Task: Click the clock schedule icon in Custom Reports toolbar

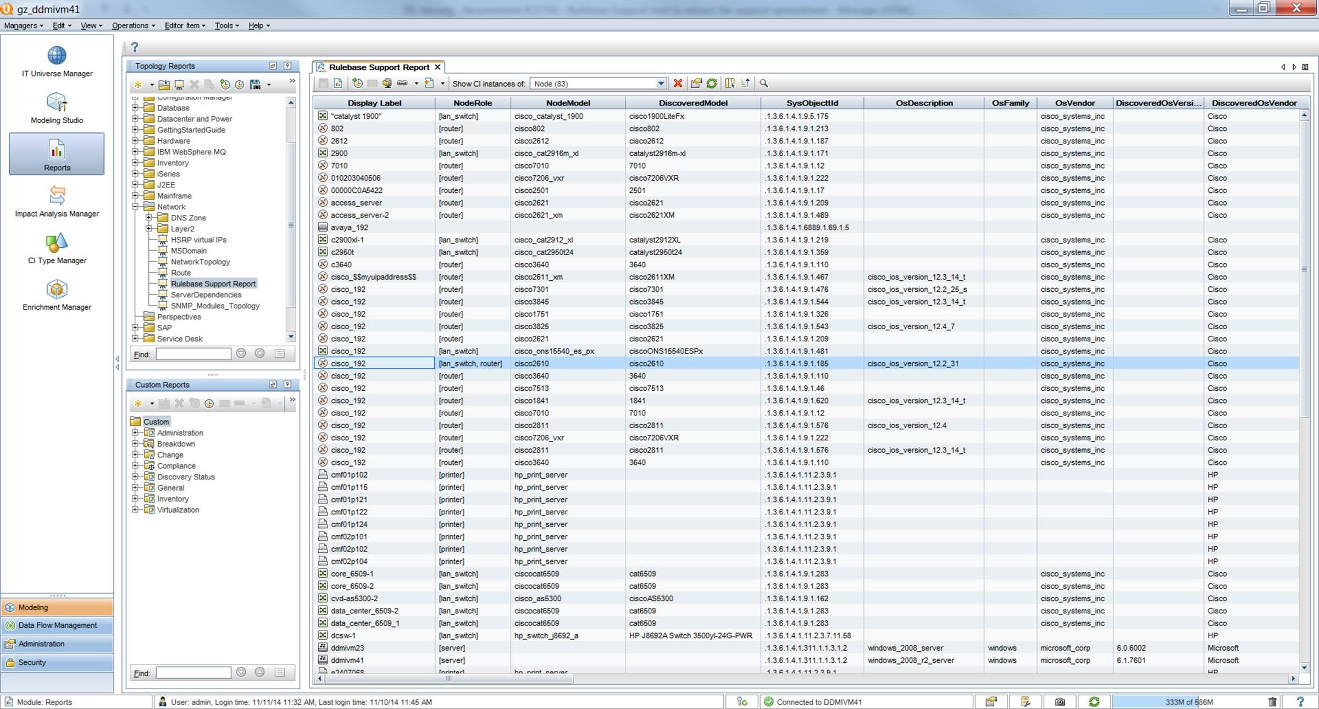Action: point(209,403)
